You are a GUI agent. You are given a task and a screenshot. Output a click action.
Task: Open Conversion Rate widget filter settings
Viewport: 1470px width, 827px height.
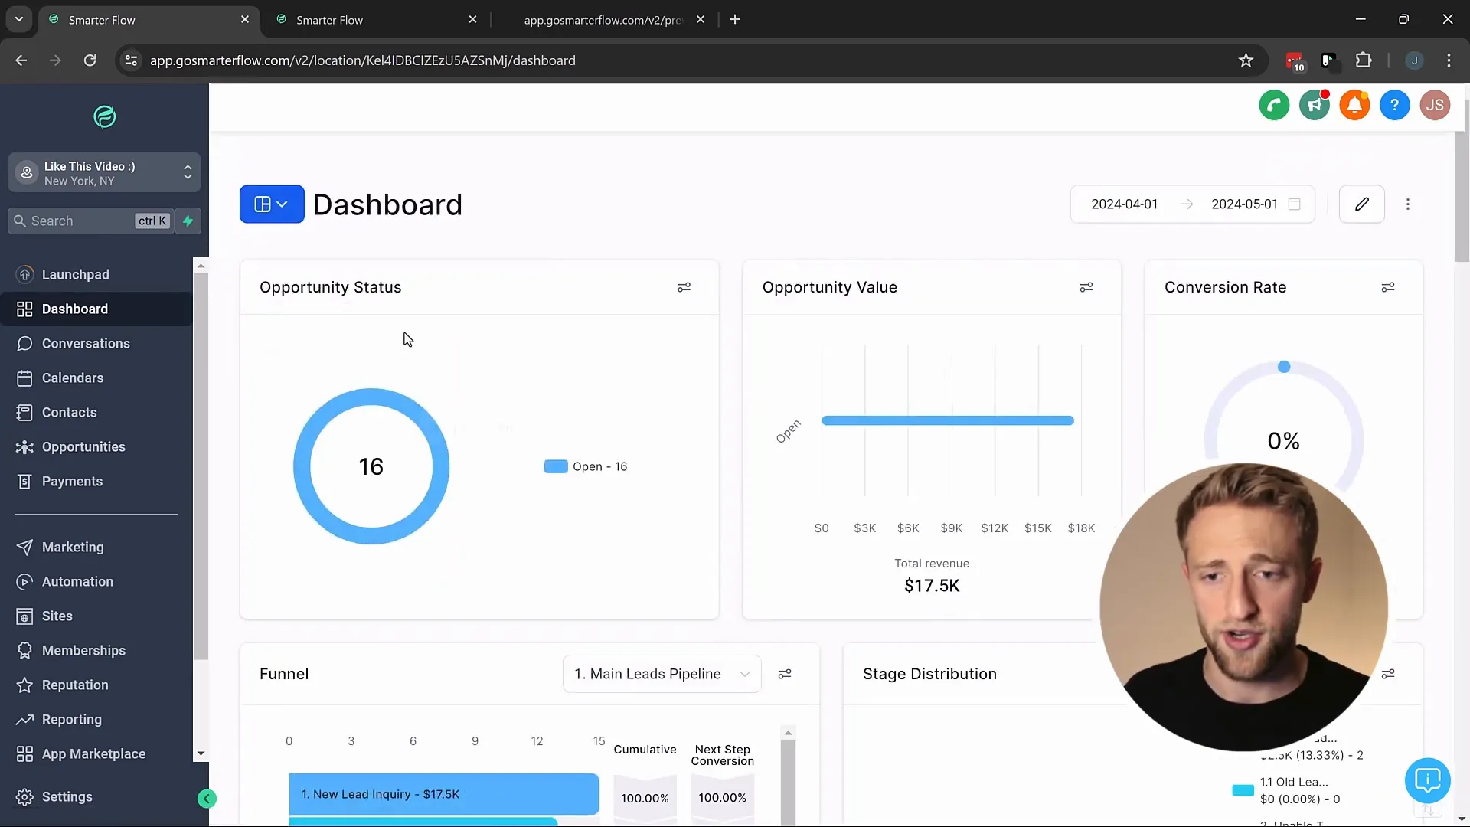[1388, 287]
